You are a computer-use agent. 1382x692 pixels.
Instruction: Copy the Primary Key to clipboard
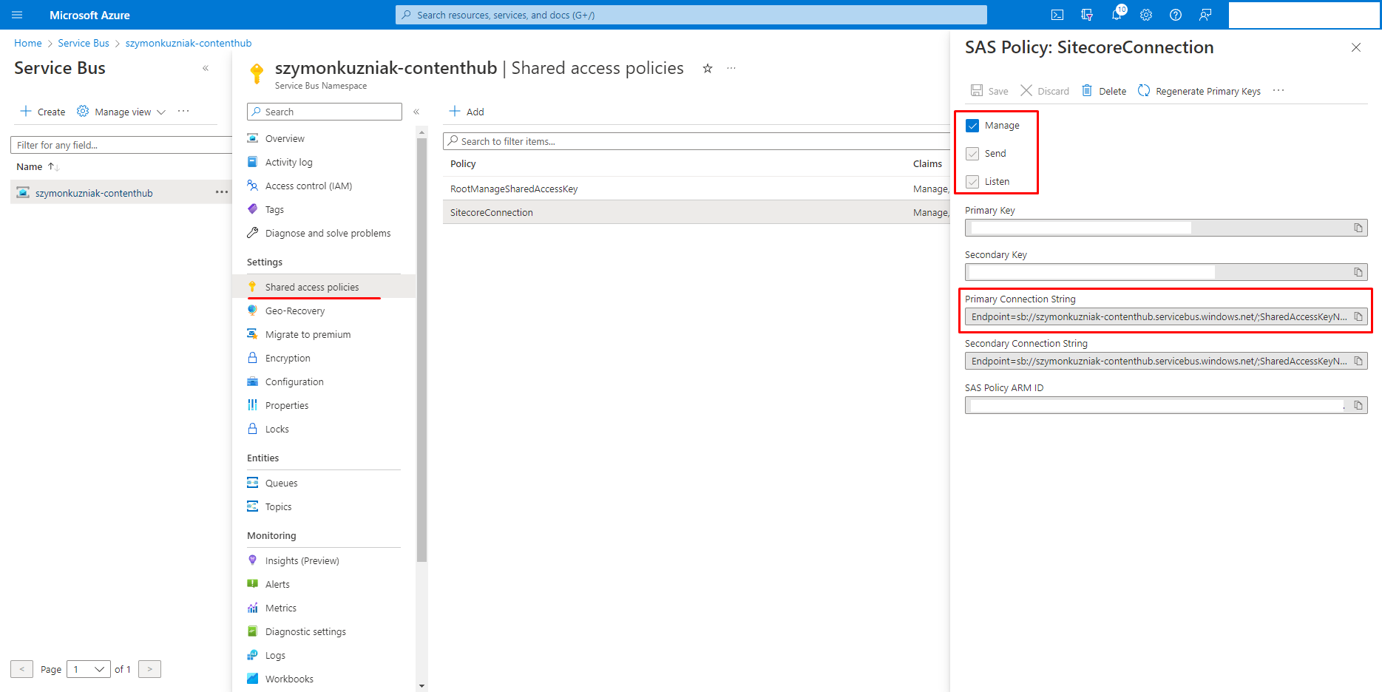click(x=1358, y=228)
